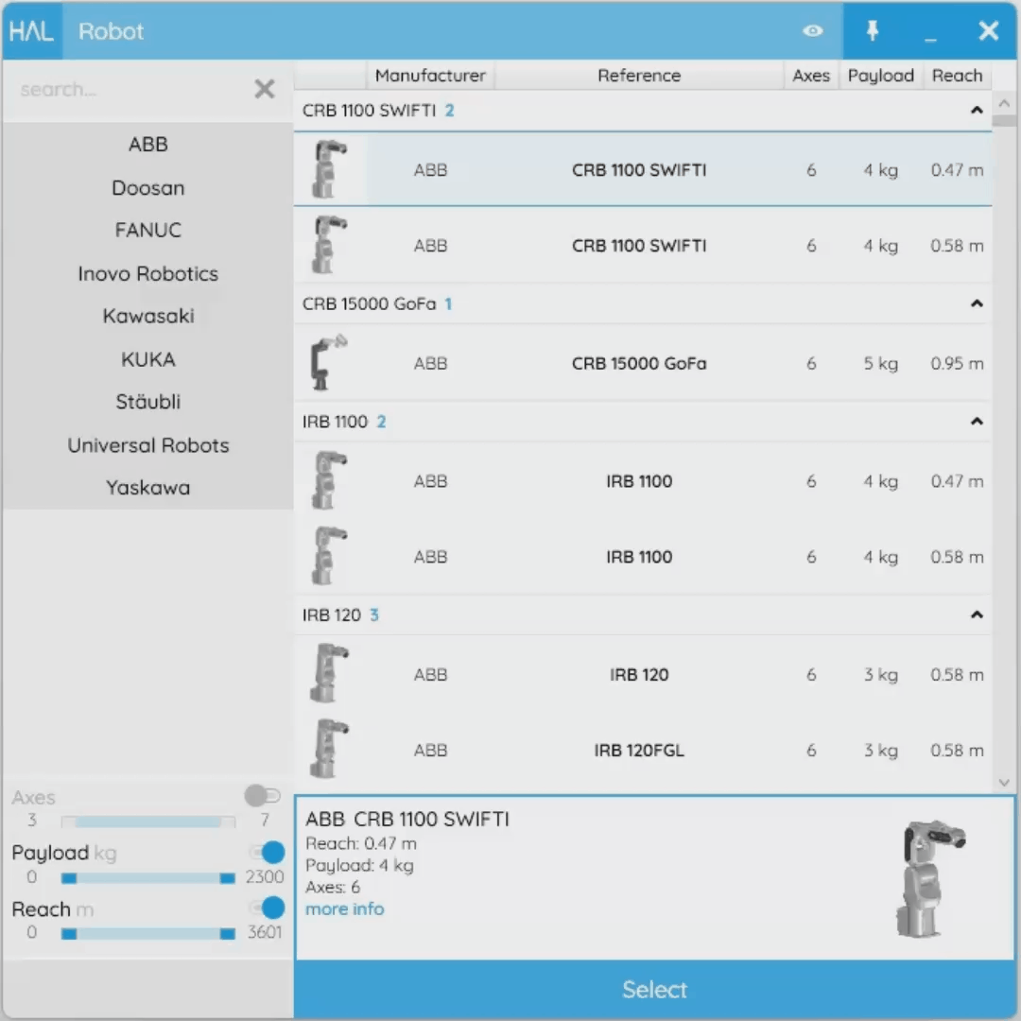Minimize the Robot window
This screenshot has width=1021, height=1021.
click(x=930, y=39)
